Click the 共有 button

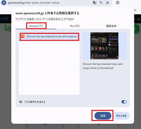103,116
